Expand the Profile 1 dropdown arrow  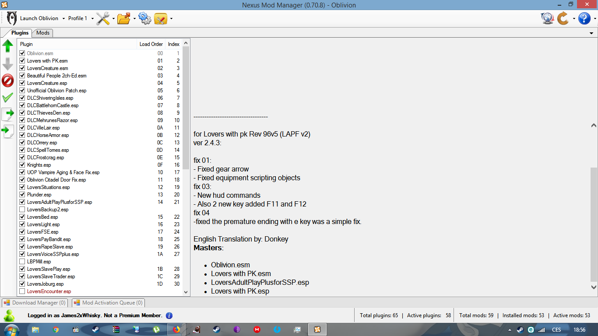click(x=92, y=19)
